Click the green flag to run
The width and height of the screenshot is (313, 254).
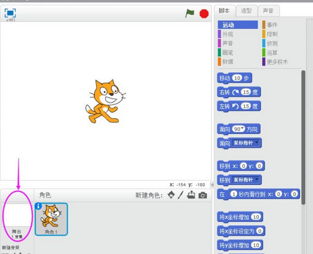pyautogui.click(x=189, y=14)
